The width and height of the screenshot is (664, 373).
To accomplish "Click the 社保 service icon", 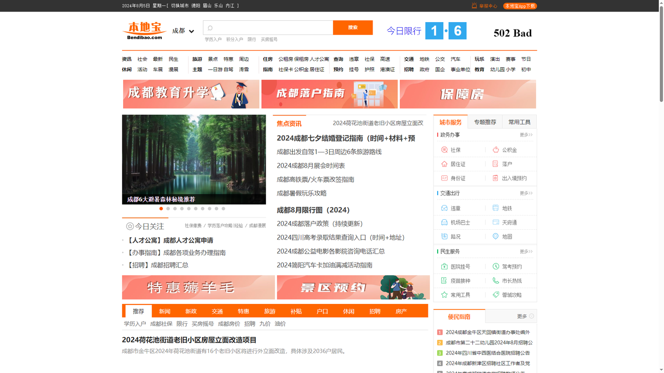I will pyautogui.click(x=445, y=150).
